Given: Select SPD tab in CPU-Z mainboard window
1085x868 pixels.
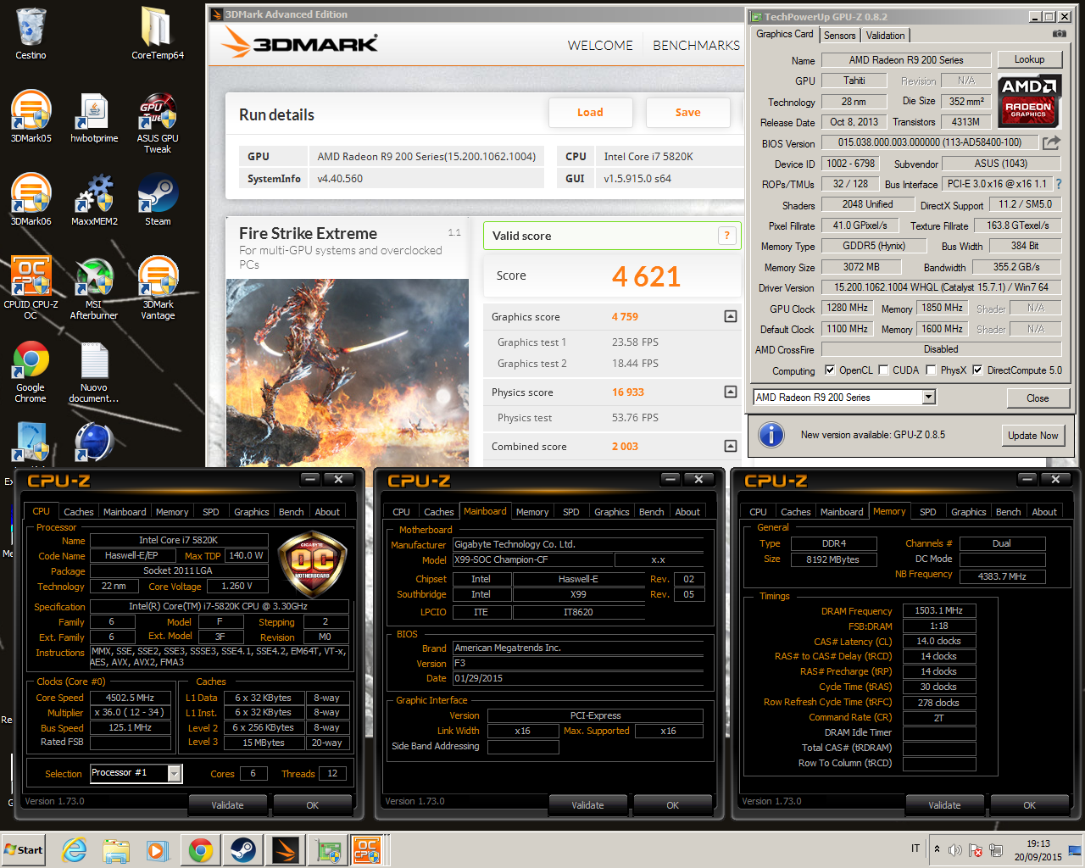Looking at the screenshot, I should [571, 512].
